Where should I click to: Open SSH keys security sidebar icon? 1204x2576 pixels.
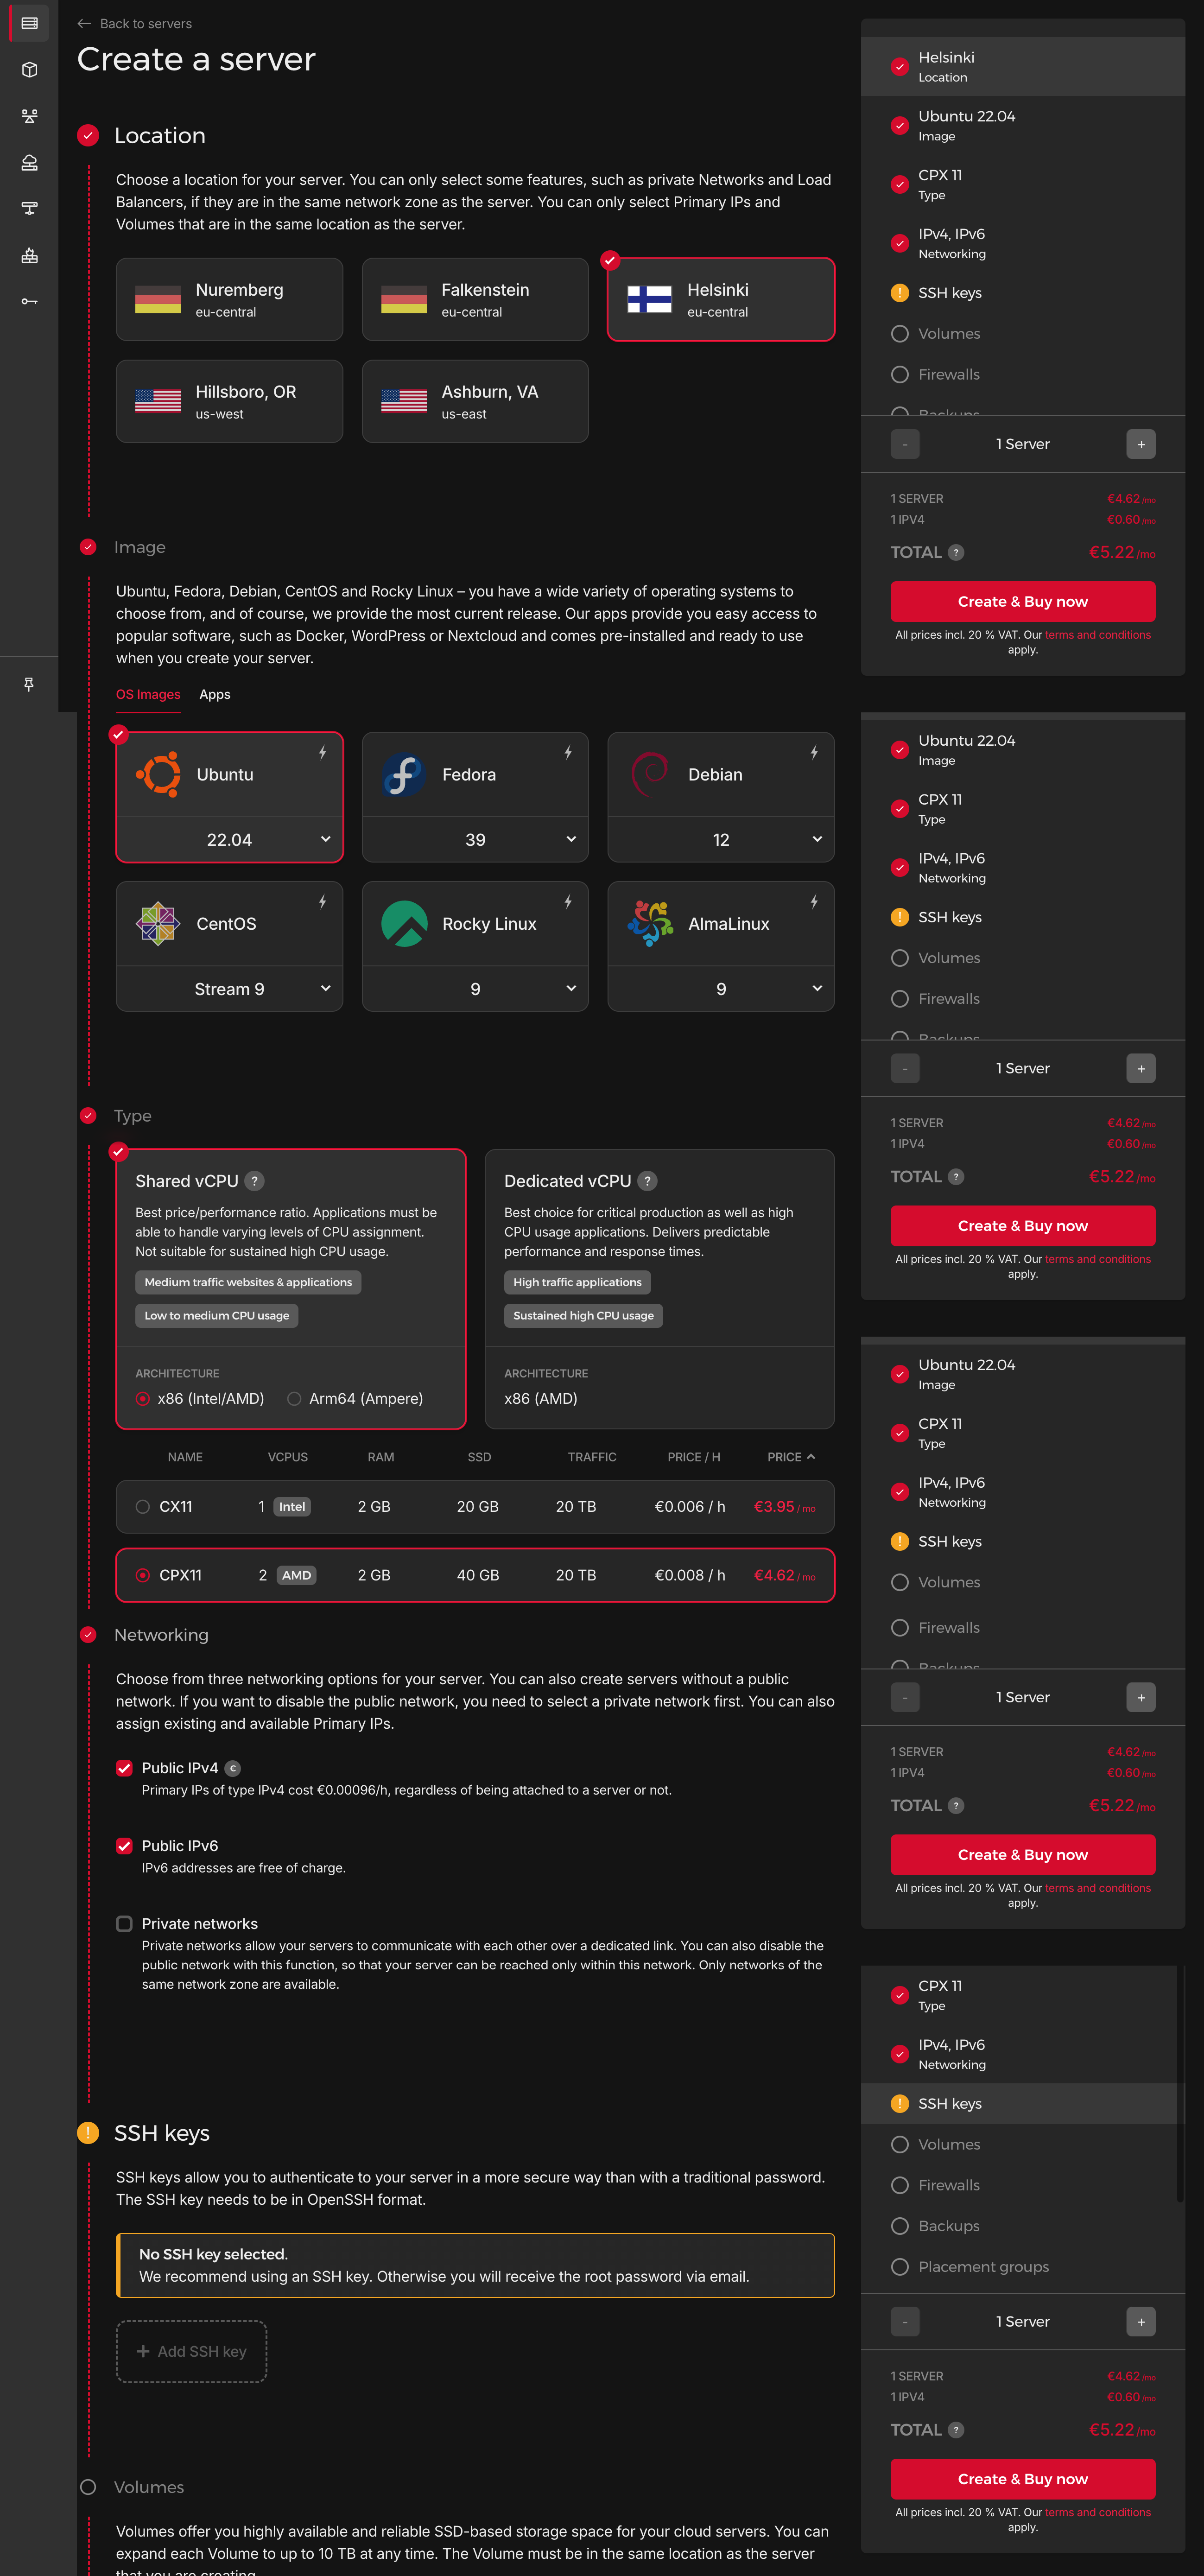tap(29, 301)
